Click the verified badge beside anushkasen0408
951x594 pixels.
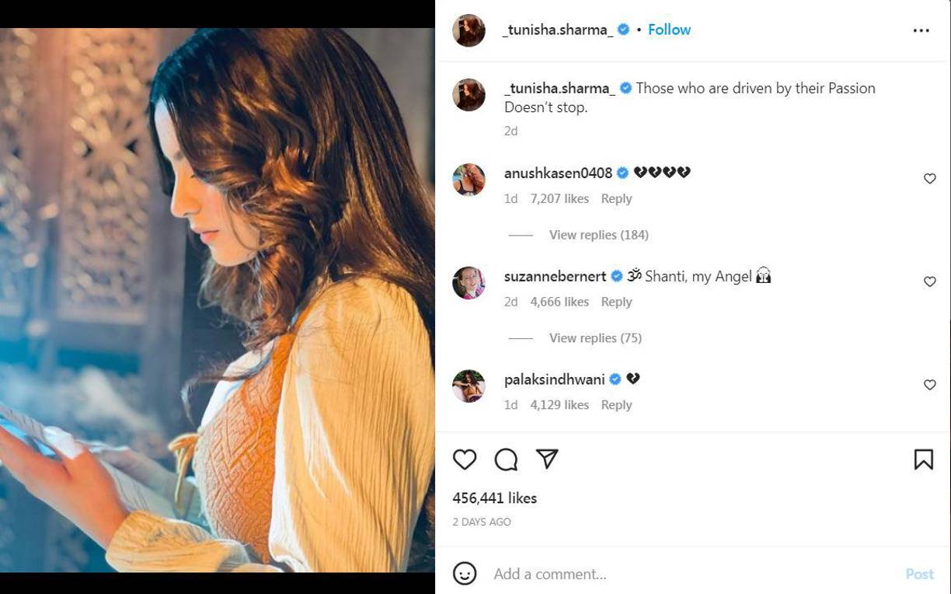[x=622, y=173]
